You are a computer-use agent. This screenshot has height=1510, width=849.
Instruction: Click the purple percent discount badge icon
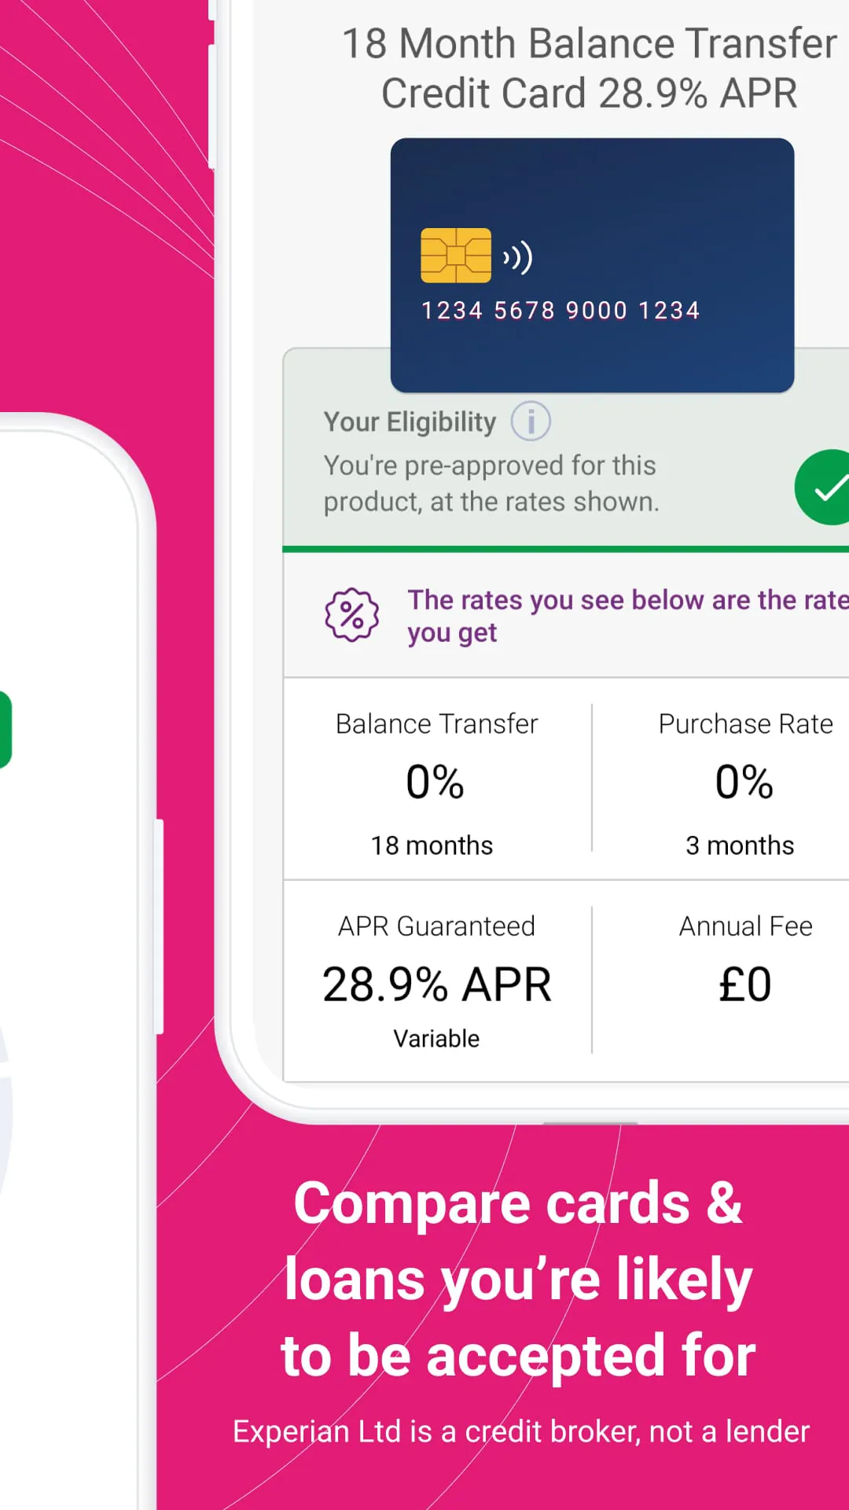click(x=351, y=615)
